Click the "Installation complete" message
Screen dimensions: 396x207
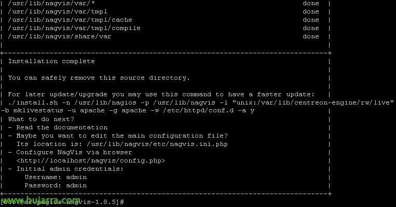click(51, 61)
